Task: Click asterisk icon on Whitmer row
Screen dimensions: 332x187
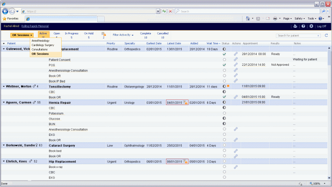Action: (228, 86)
